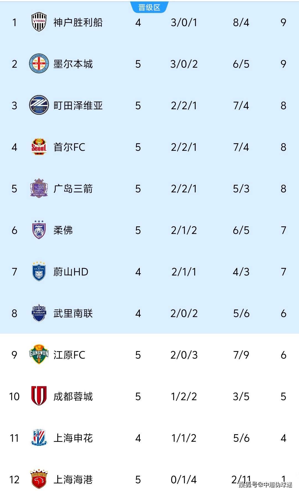Select the Machida Zelvia badge

tap(39, 105)
